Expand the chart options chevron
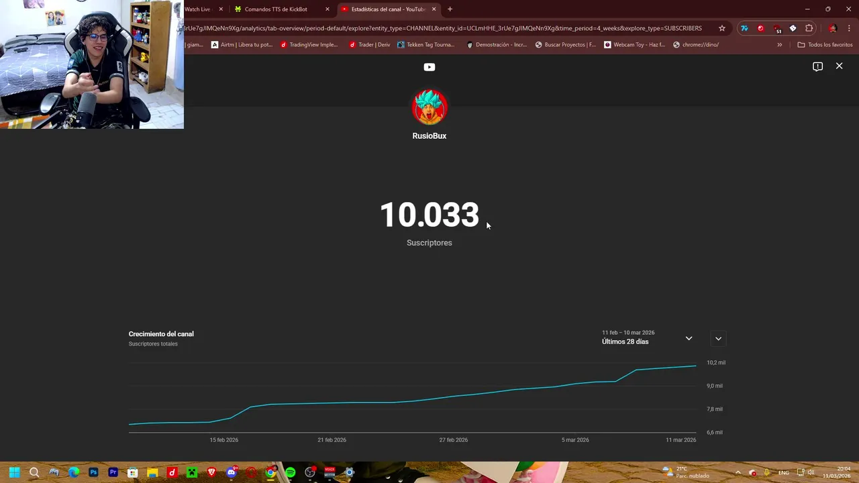Image resolution: width=859 pixels, height=483 pixels. point(718,338)
